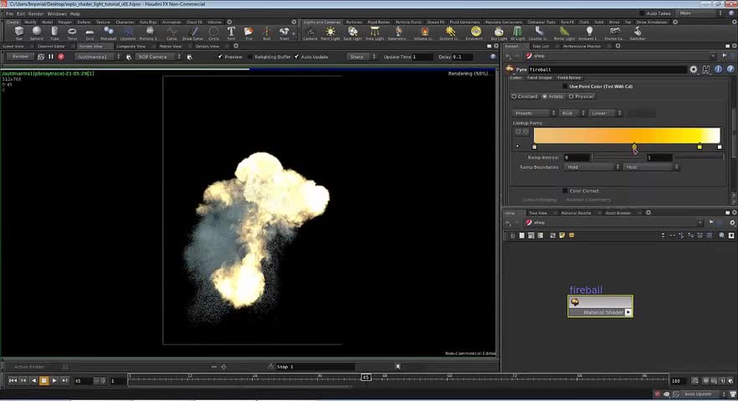Image resolution: width=738 pixels, height=401 pixels.
Task: Click the Sky Light shelf tool
Action: [499, 33]
